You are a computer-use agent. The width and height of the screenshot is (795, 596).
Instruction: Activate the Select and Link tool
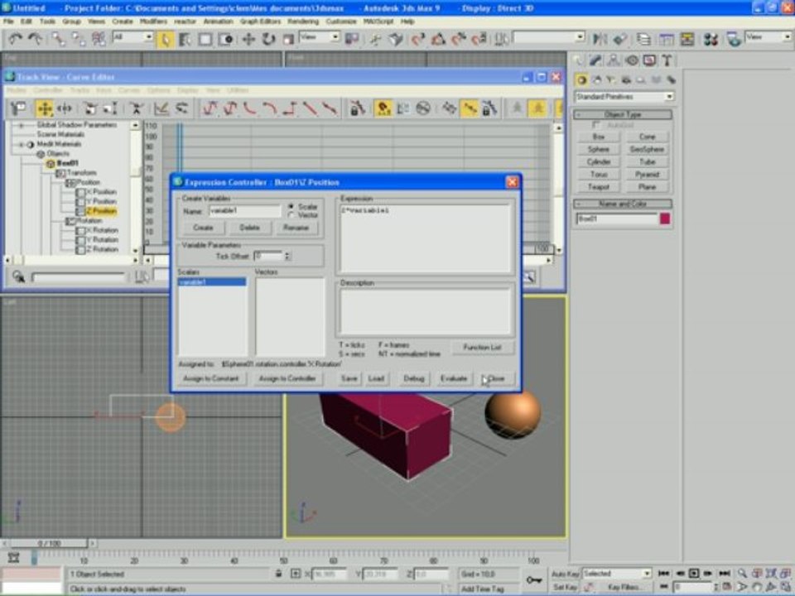[x=58, y=39]
